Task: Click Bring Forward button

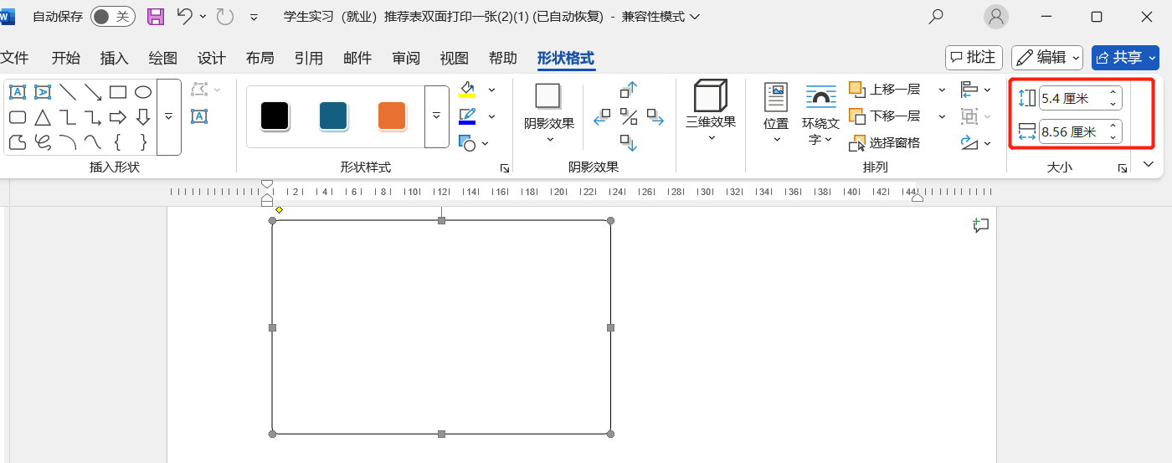Action: (885, 90)
